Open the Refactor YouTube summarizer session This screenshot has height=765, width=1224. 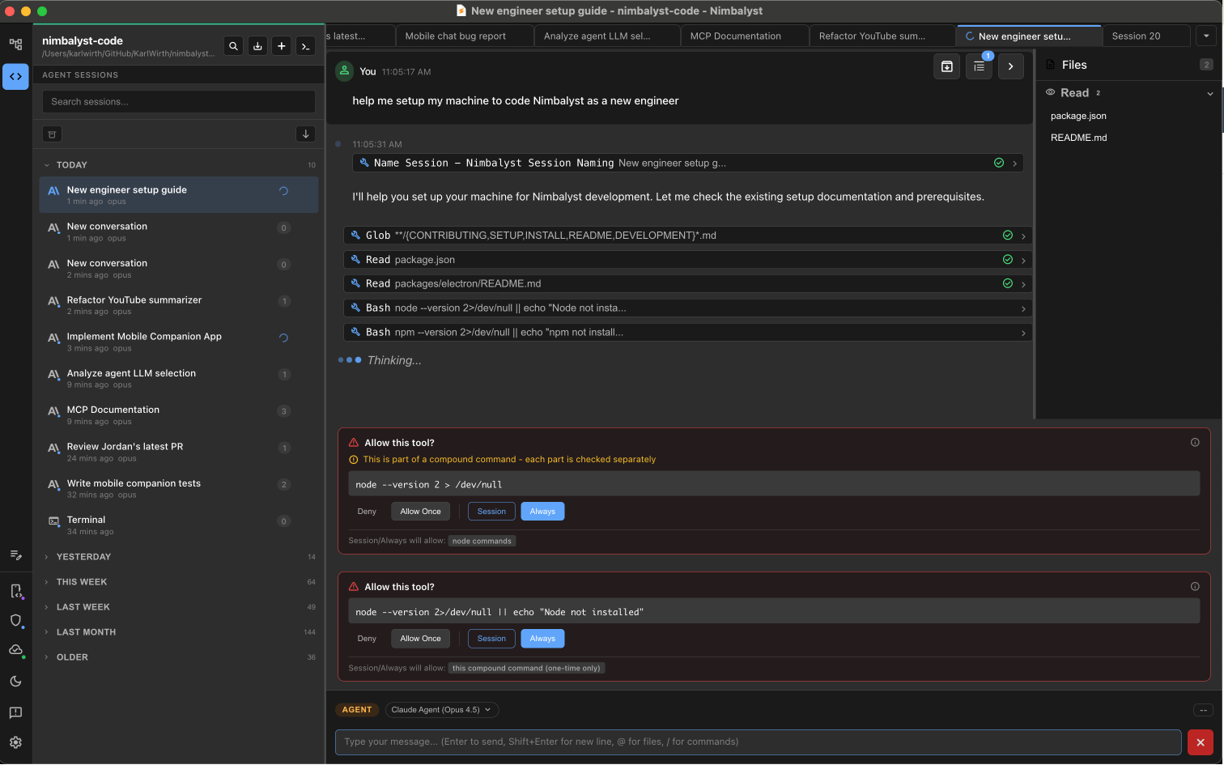(134, 305)
